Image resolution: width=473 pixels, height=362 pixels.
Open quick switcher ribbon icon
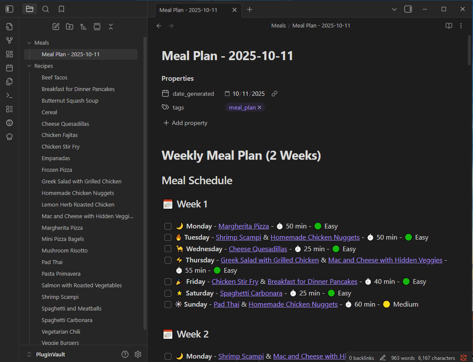(9, 27)
